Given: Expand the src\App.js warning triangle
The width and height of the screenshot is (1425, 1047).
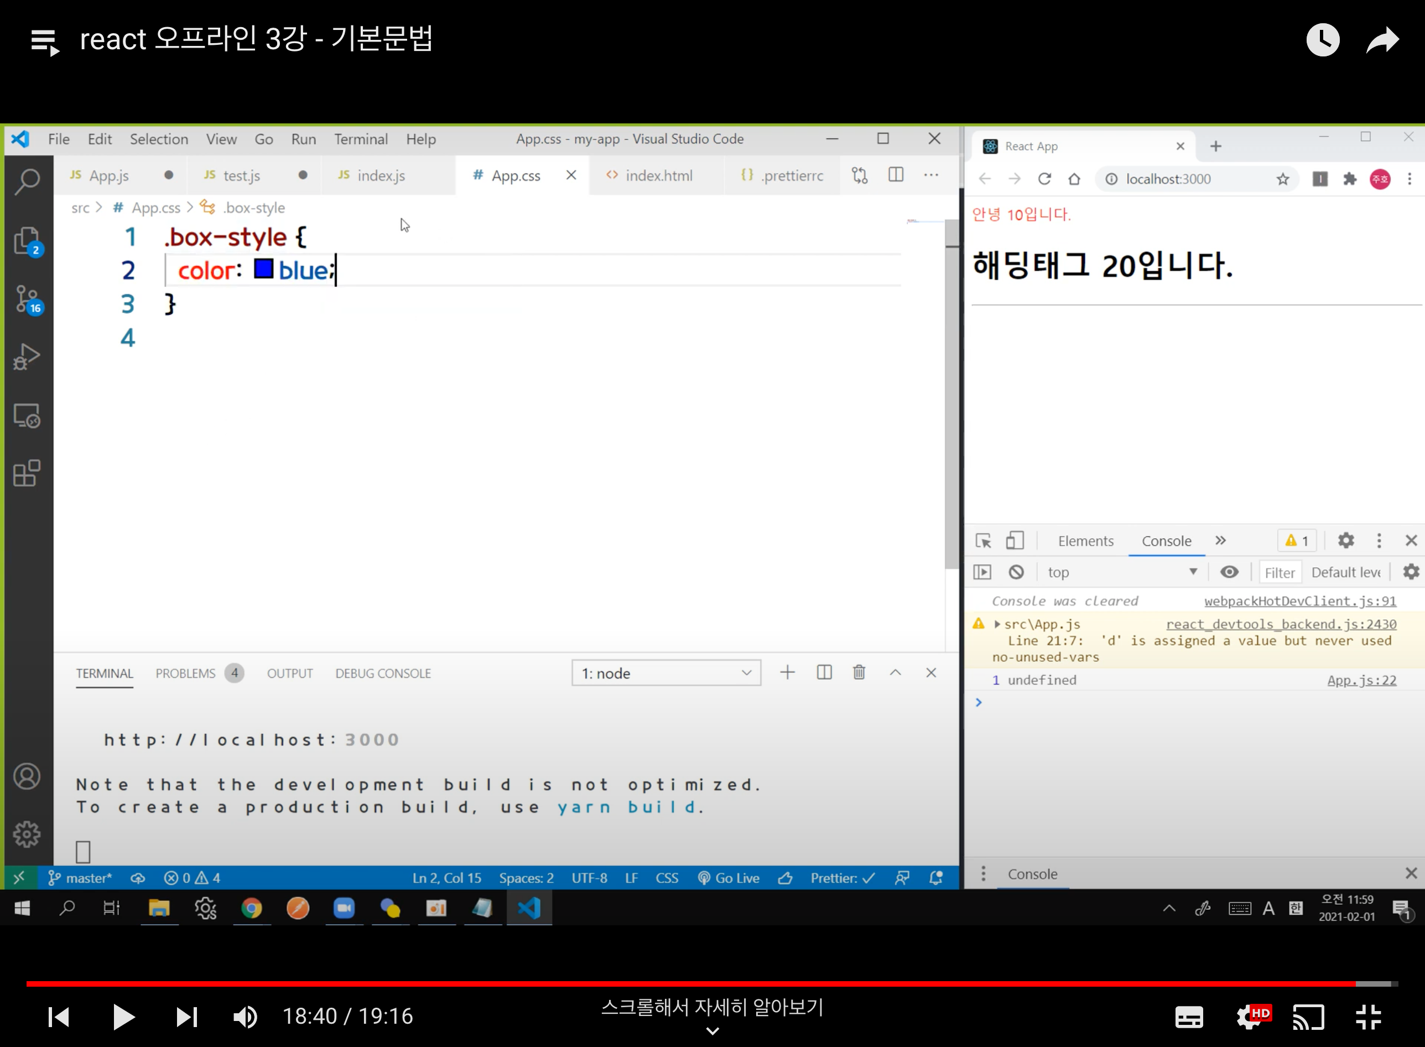Looking at the screenshot, I should tap(997, 624).
